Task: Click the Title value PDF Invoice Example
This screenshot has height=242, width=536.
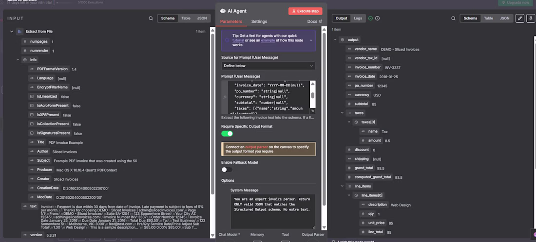Action: 66,142
